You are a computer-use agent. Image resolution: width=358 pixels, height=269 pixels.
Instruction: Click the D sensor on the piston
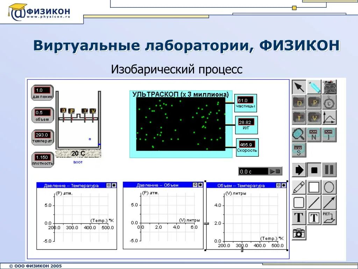coord(64,111)
